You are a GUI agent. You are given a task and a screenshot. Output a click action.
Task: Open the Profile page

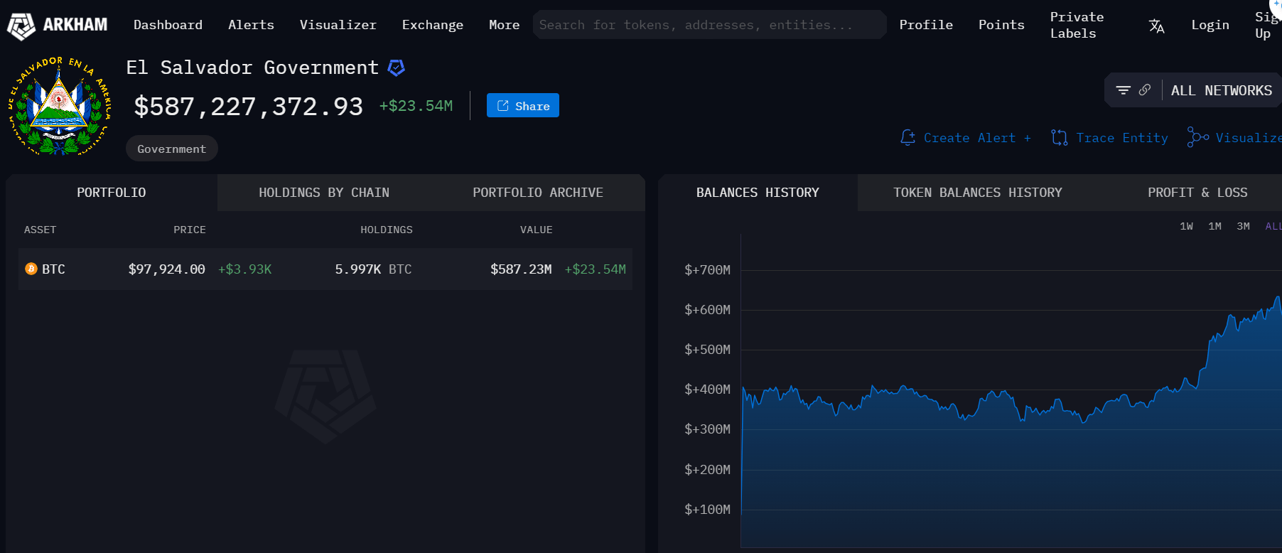coord(926,25)
